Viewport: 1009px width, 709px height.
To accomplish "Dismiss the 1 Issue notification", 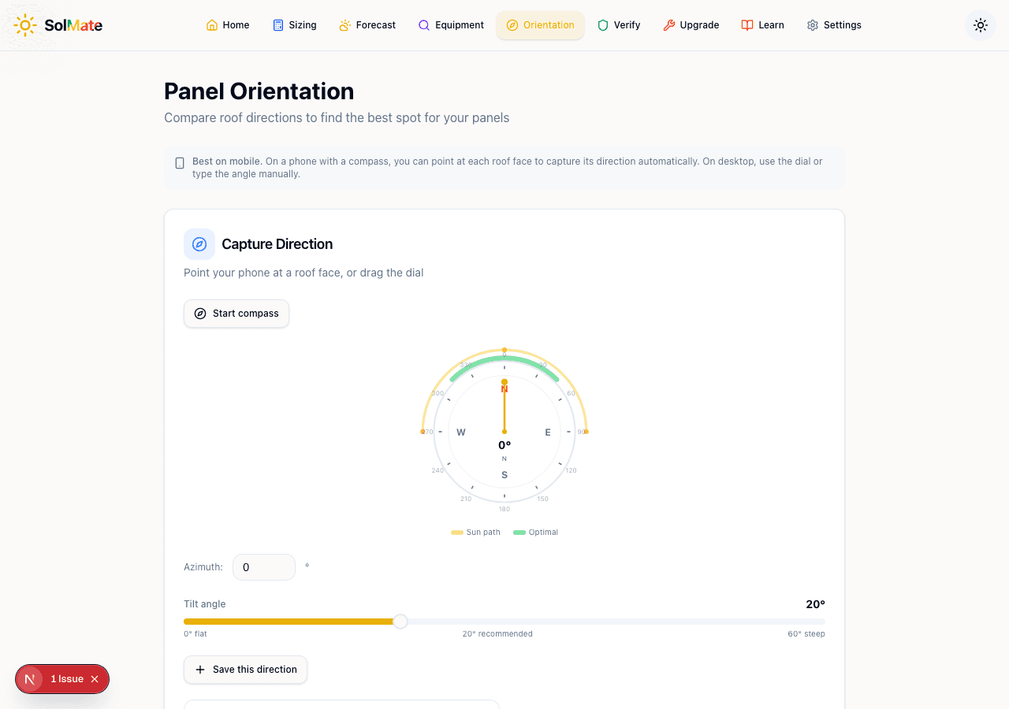I will (95, 678).
